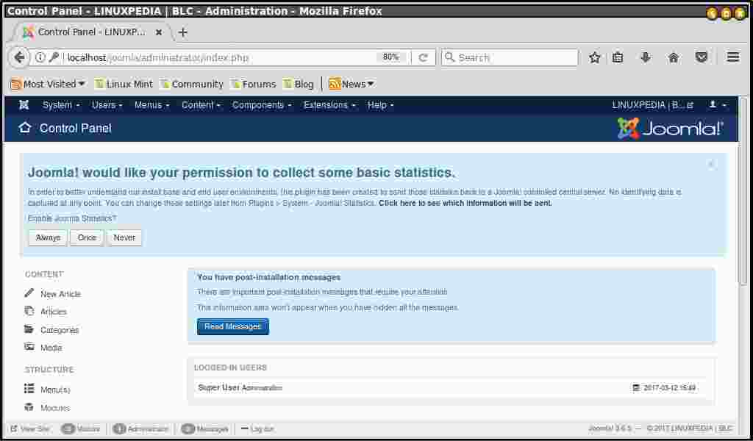Click here to see which information link
The width and height of the screenshot is (753, 441).
pyautogui.click(x=466, y=203)
